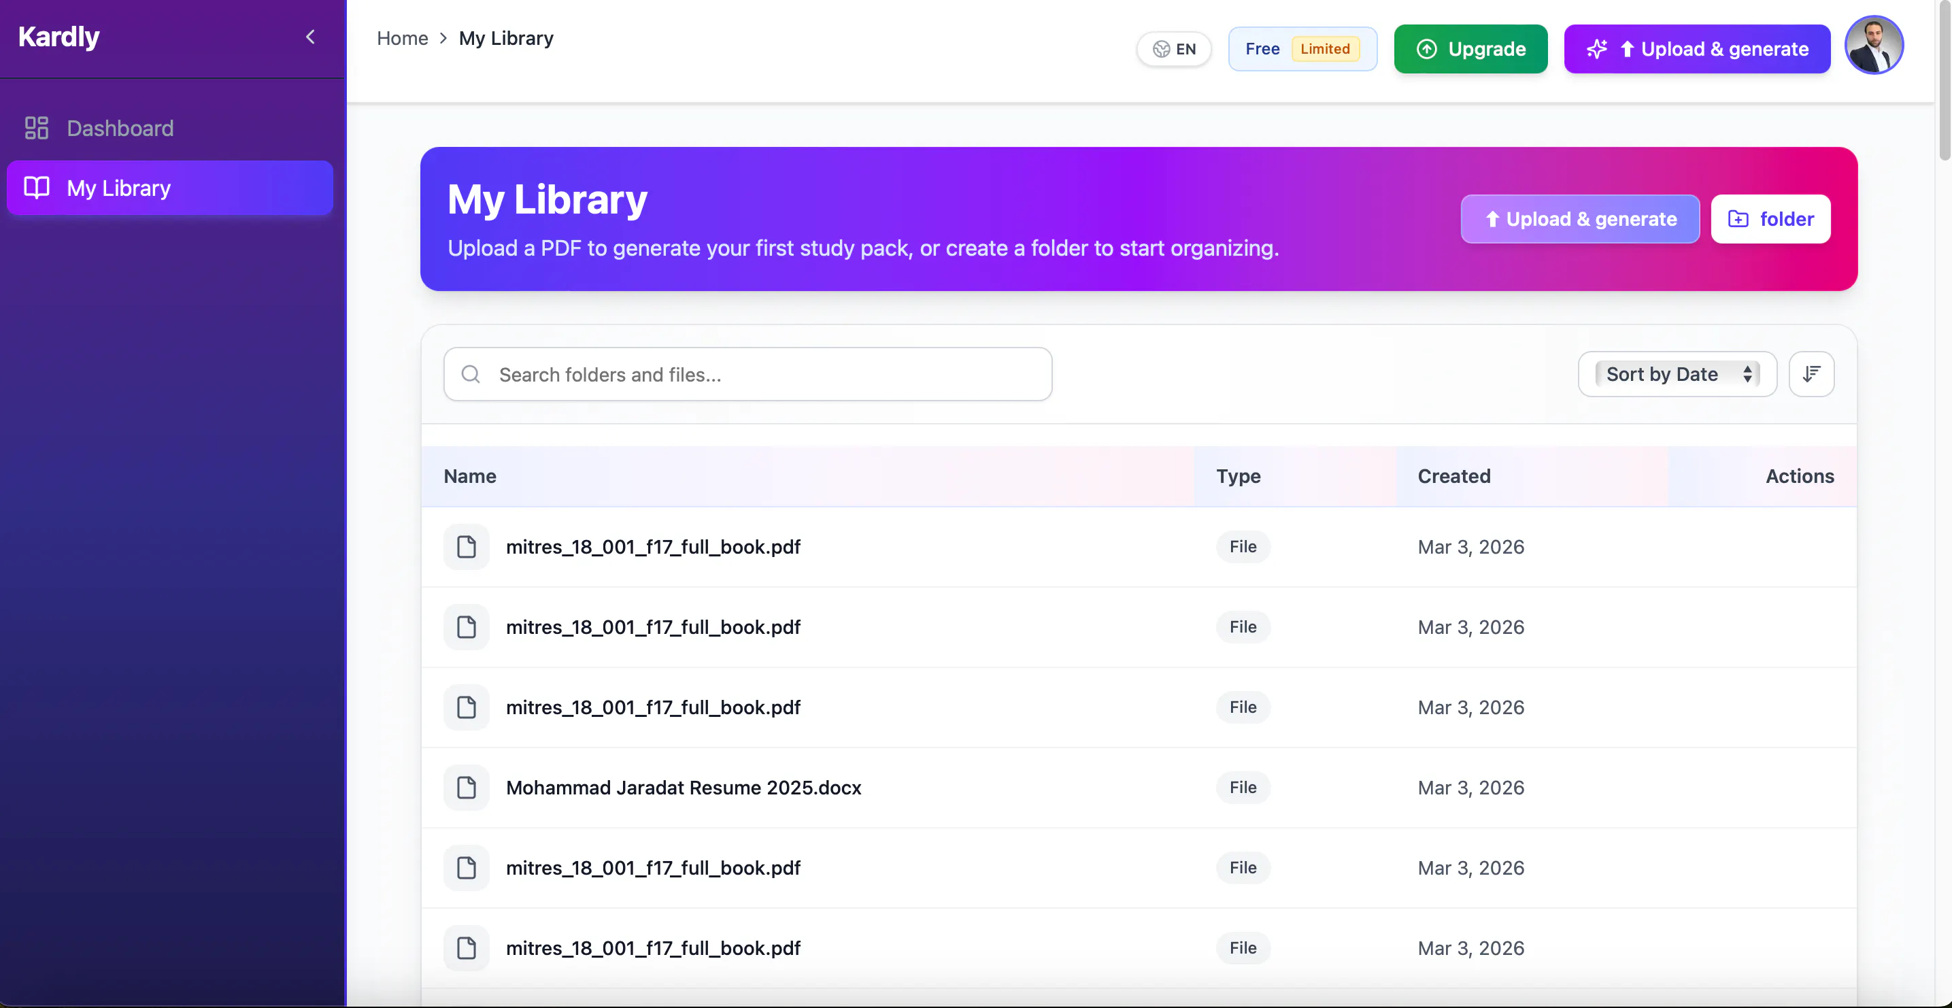Click the folder-plus icon on the folder button

[1738, 219]
